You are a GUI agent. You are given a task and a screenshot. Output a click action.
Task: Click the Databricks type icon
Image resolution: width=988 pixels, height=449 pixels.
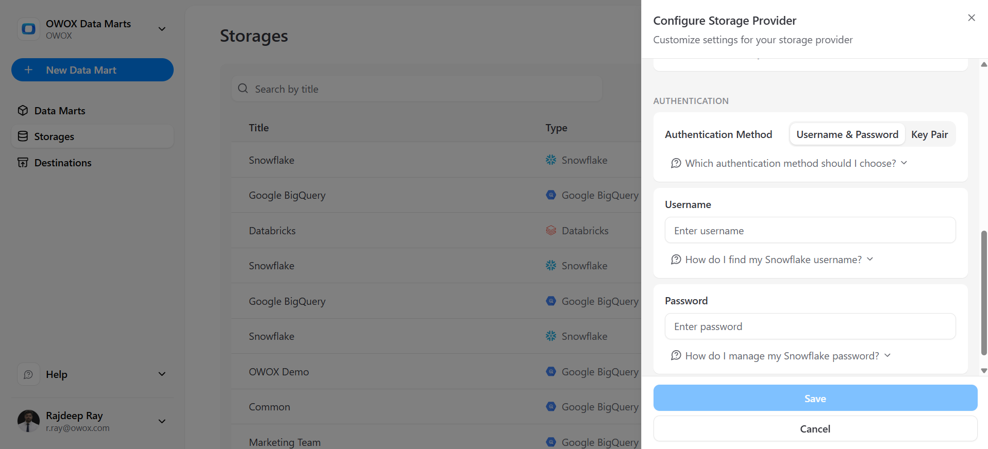(x=551, y=231)
